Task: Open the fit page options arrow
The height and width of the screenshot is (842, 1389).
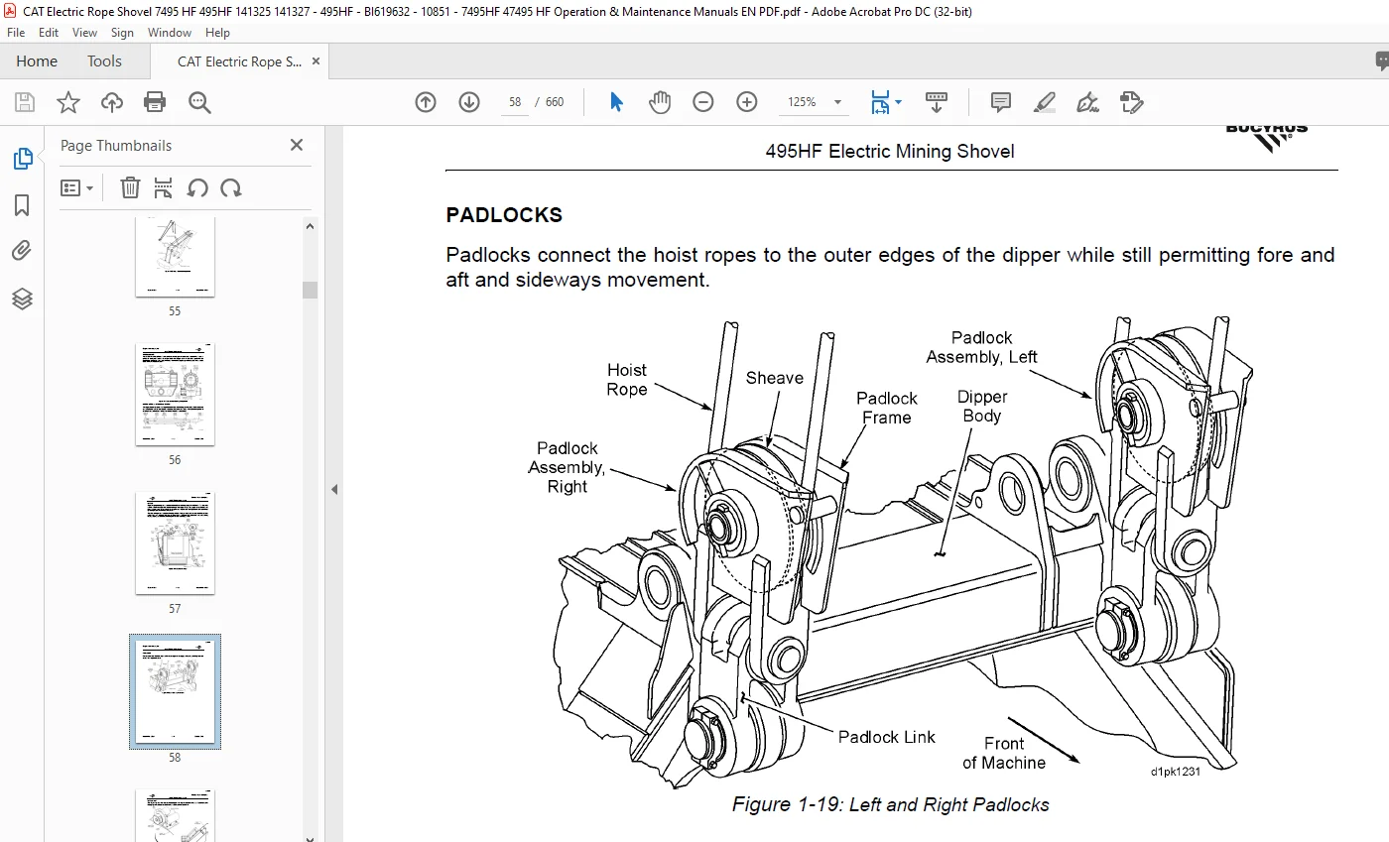Action: point(898,102)
